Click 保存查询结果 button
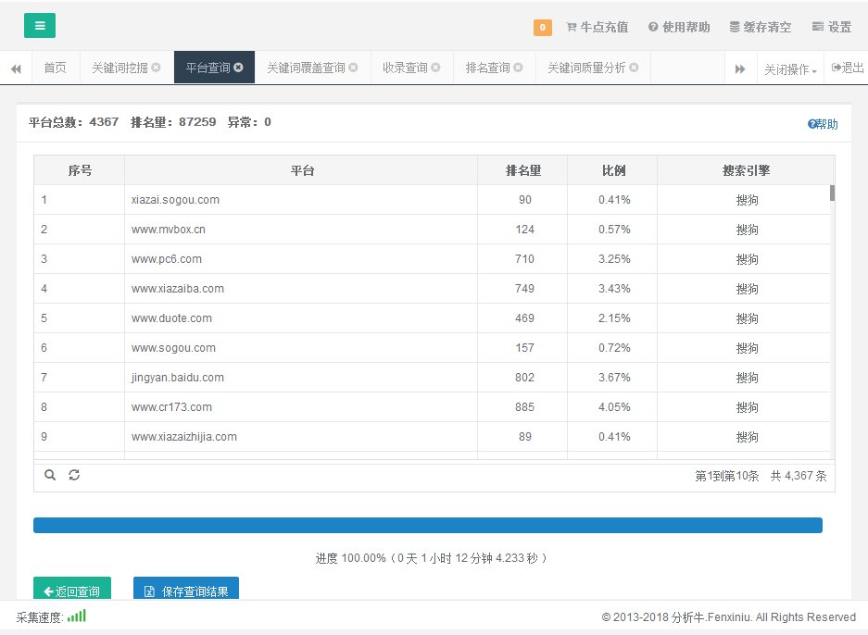Viewport: 868px width, 635px height. [x=185, y=591]
